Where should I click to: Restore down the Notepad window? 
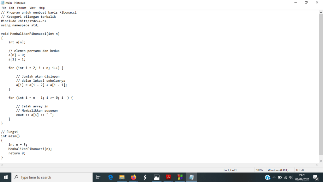[x=306, y=3]
